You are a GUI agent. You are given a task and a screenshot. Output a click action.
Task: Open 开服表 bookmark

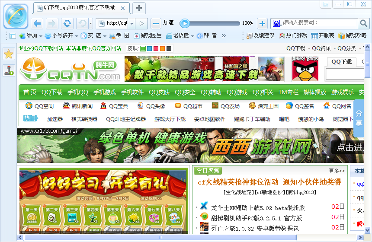click(322, 35)
